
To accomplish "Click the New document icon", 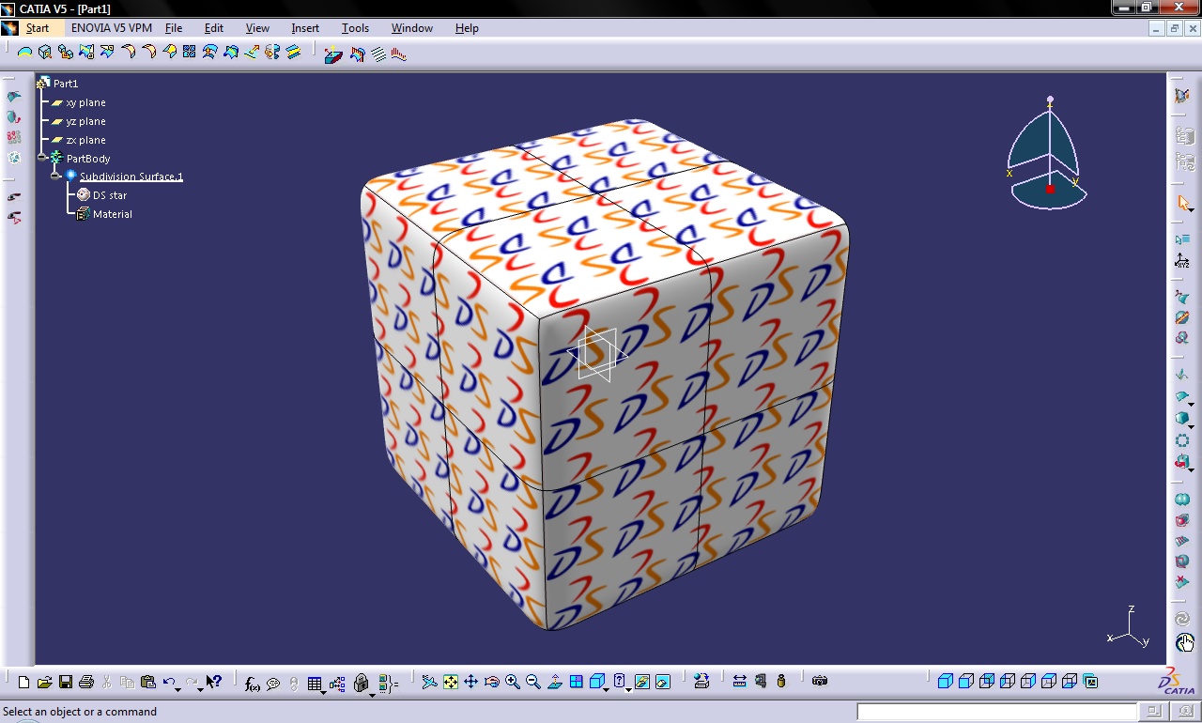I will (23, 683).
